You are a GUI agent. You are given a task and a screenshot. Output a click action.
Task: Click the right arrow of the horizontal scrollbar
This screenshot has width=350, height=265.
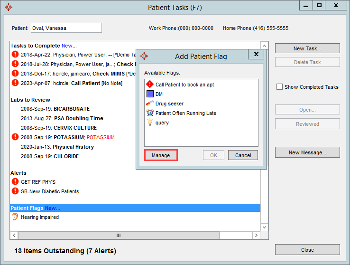click(x=257, y=235)
